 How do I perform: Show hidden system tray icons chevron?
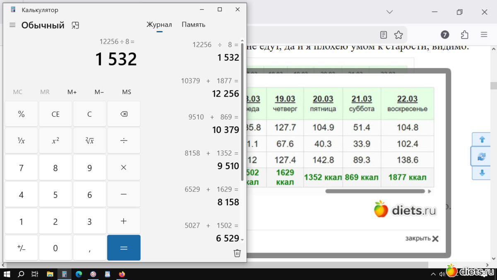click(433, 274)
